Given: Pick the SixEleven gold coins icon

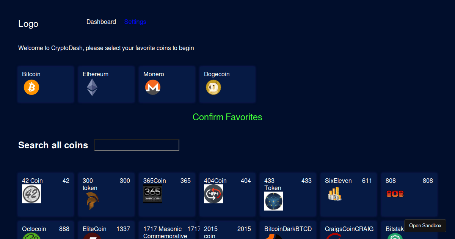Looking at the screenshot, I should [334, 194].
